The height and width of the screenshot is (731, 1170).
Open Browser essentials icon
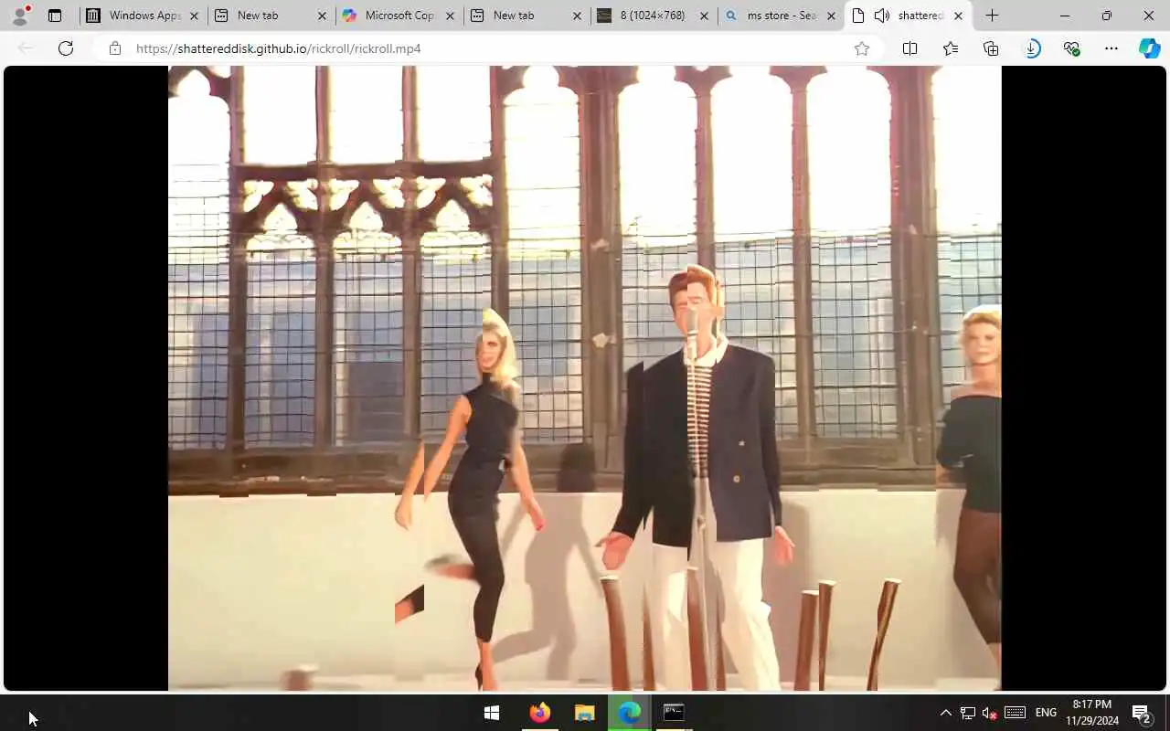coord(1071,48)
